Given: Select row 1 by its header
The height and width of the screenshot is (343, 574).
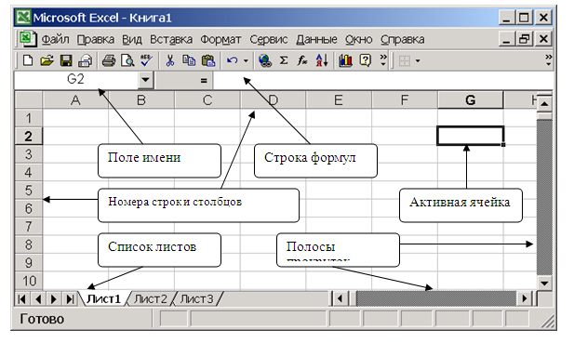Looking at the screenshot, I should coord(29,118).
